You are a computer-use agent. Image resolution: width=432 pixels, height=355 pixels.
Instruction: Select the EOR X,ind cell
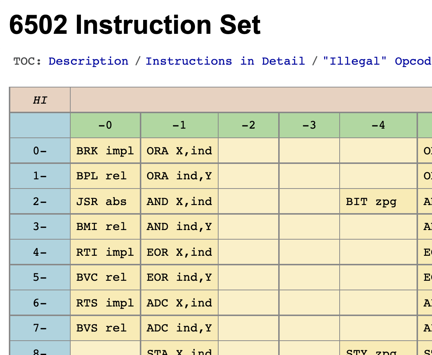(179, 252)
